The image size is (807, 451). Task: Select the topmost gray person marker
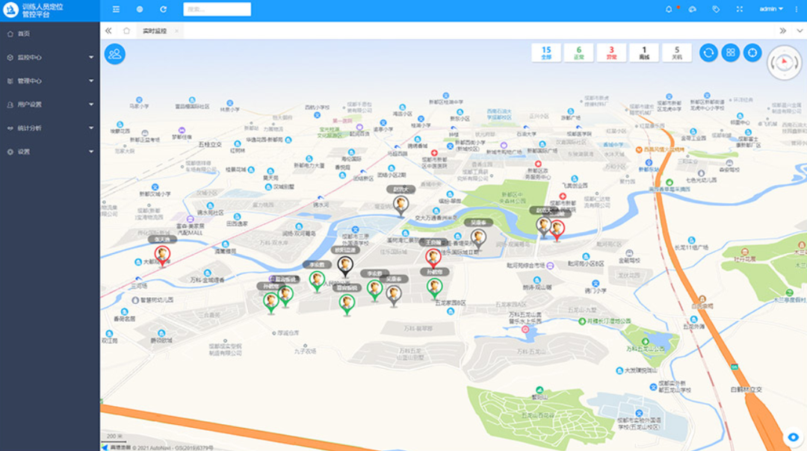pos(401,205)
